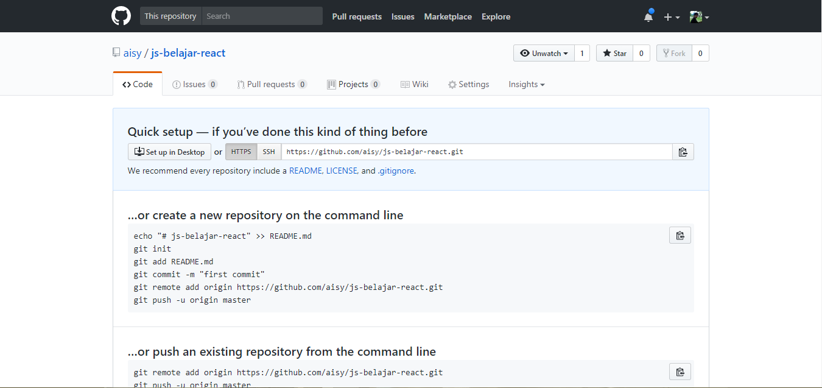Viewport: 822px width, 388px height.
Task: Click the 'git add README.md' line
Action: 174,262
